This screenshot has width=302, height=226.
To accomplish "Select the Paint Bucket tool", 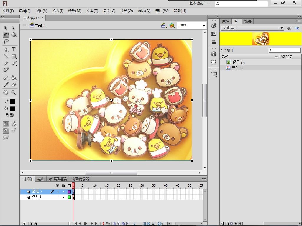I will [x=14, y=78].
